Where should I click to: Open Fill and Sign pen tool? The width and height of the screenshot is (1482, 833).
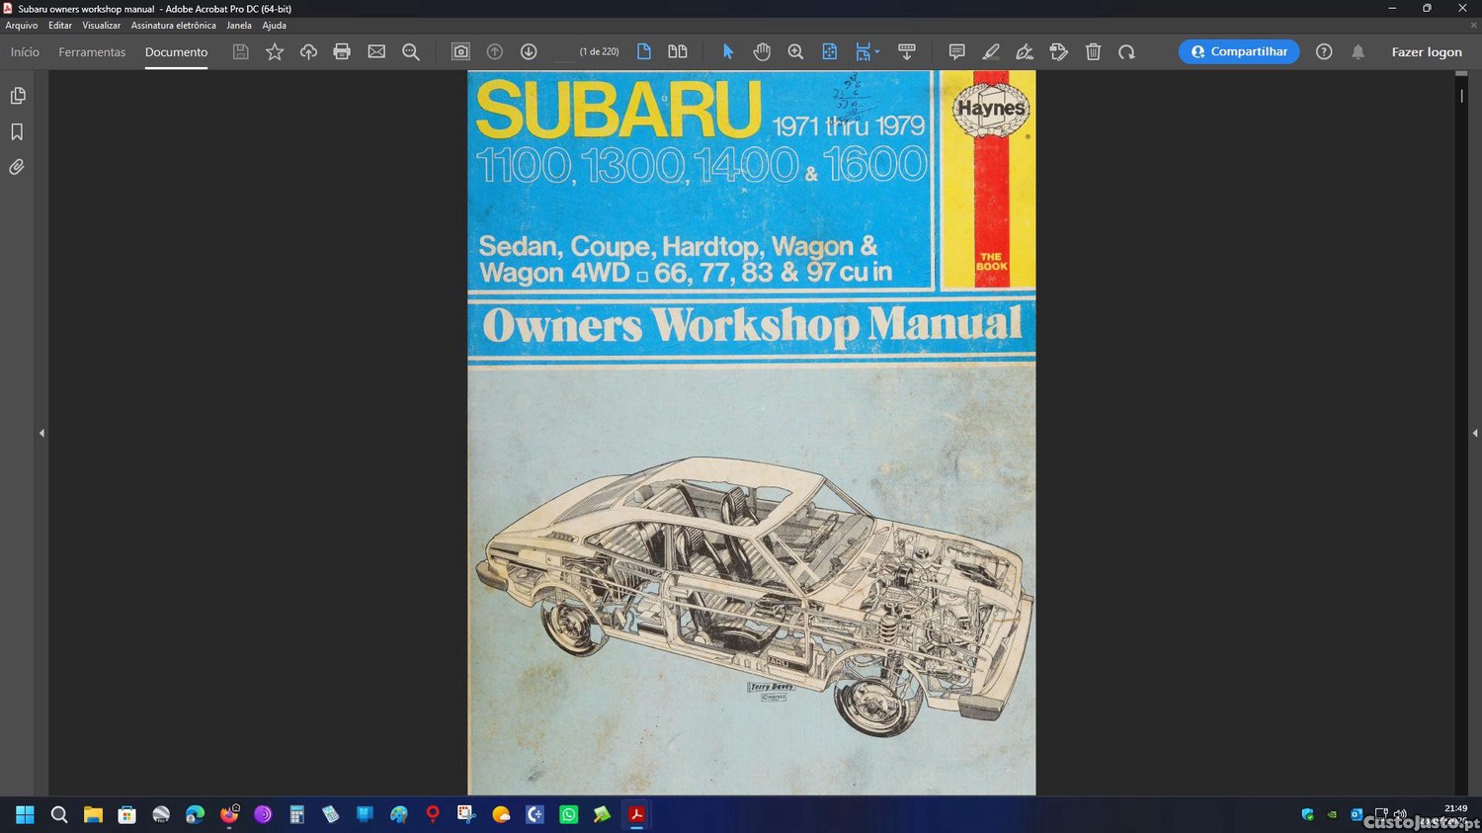tap(1025, 51)
